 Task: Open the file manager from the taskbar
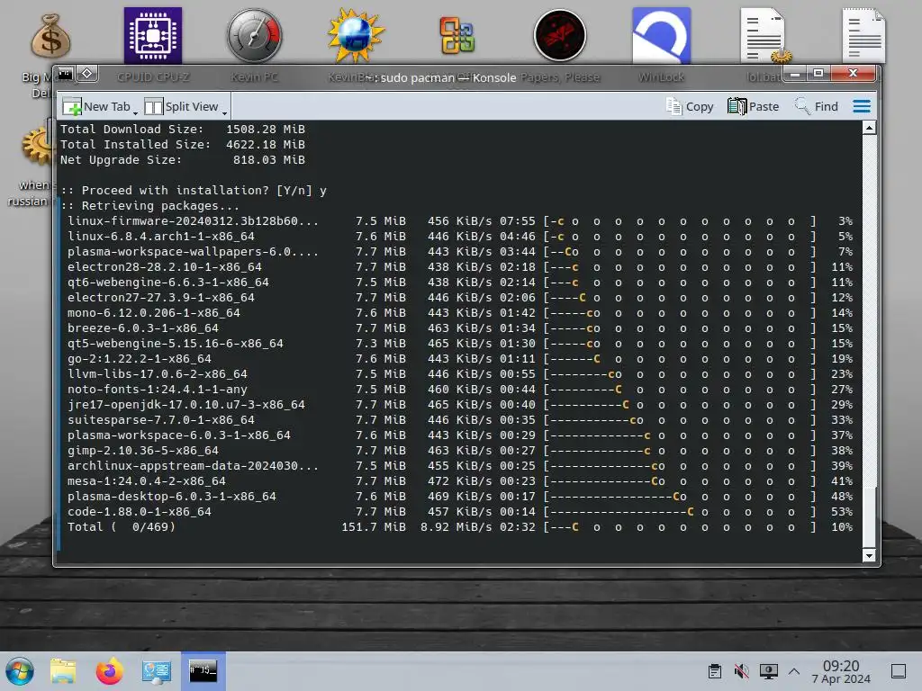(63, 671)
